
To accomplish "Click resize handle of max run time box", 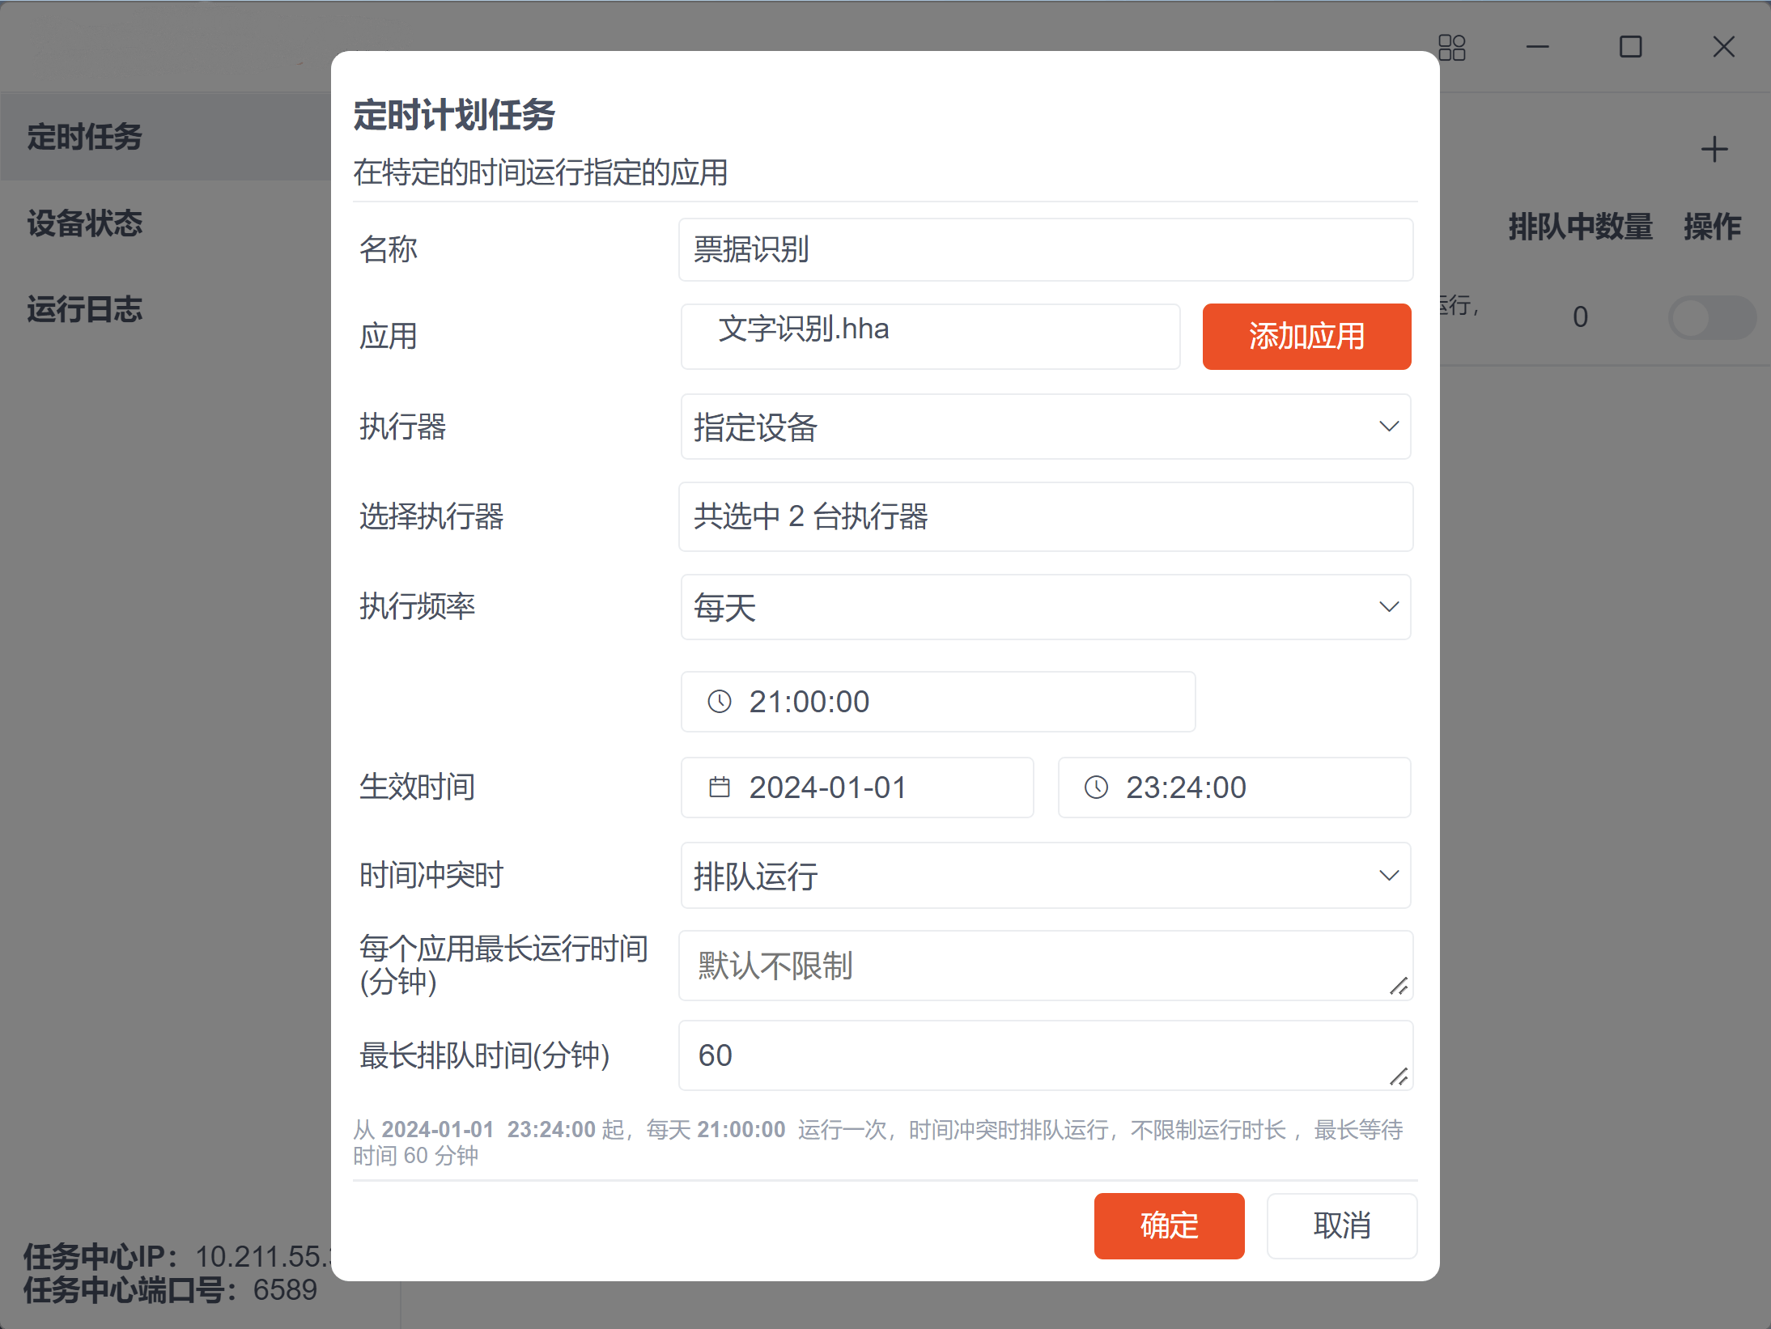I will (x=1398, y=986).
